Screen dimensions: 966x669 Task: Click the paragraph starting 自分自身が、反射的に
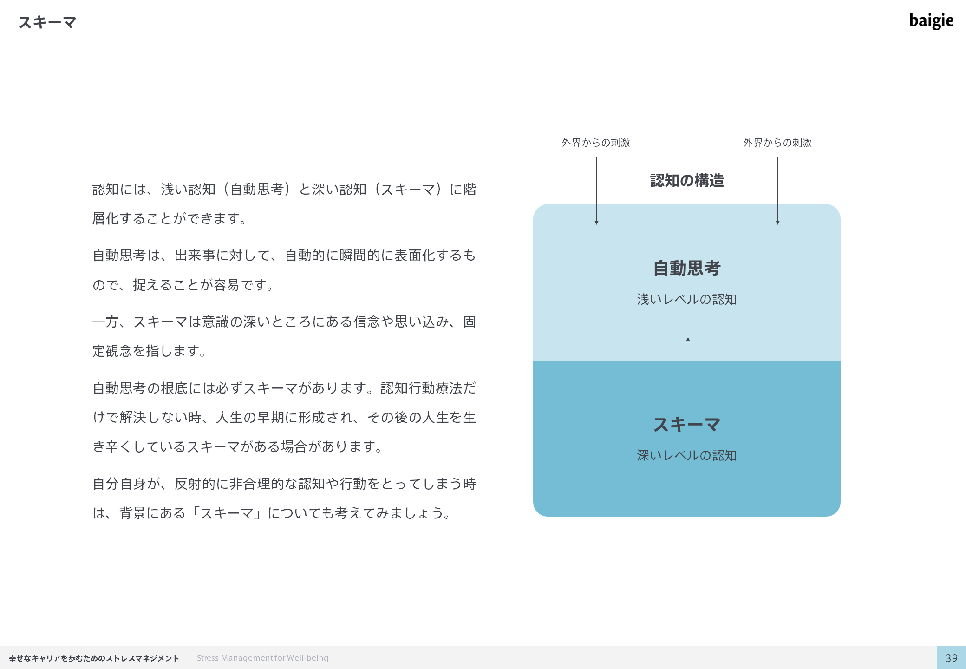[x=284, y=498]
